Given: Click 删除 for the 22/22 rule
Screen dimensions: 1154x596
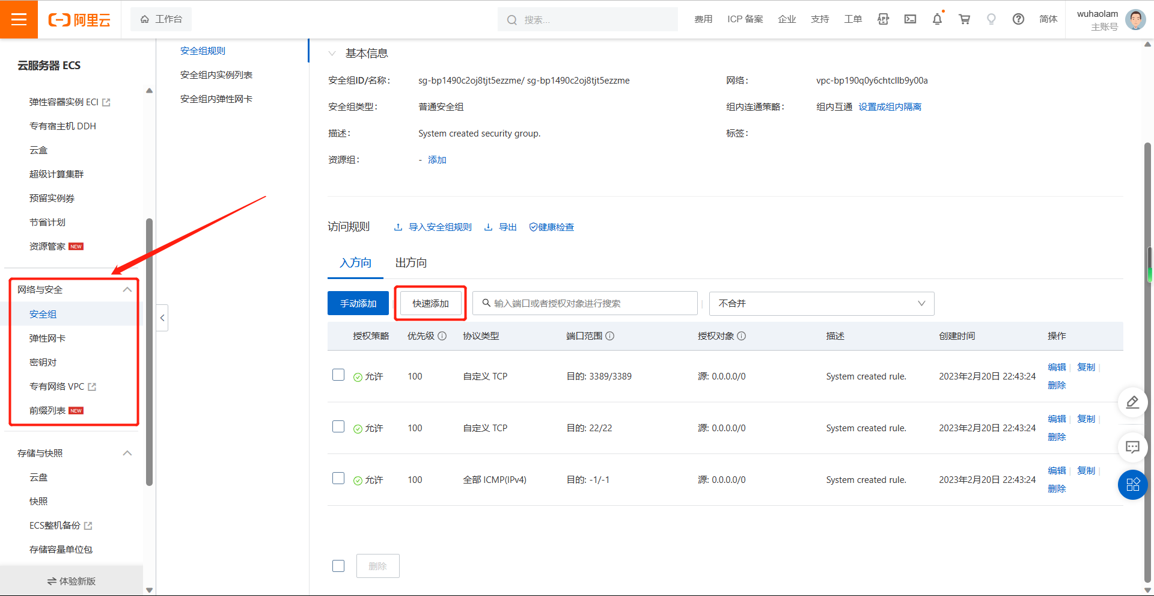Looking at the screenshot, I should coord(1057,437).
